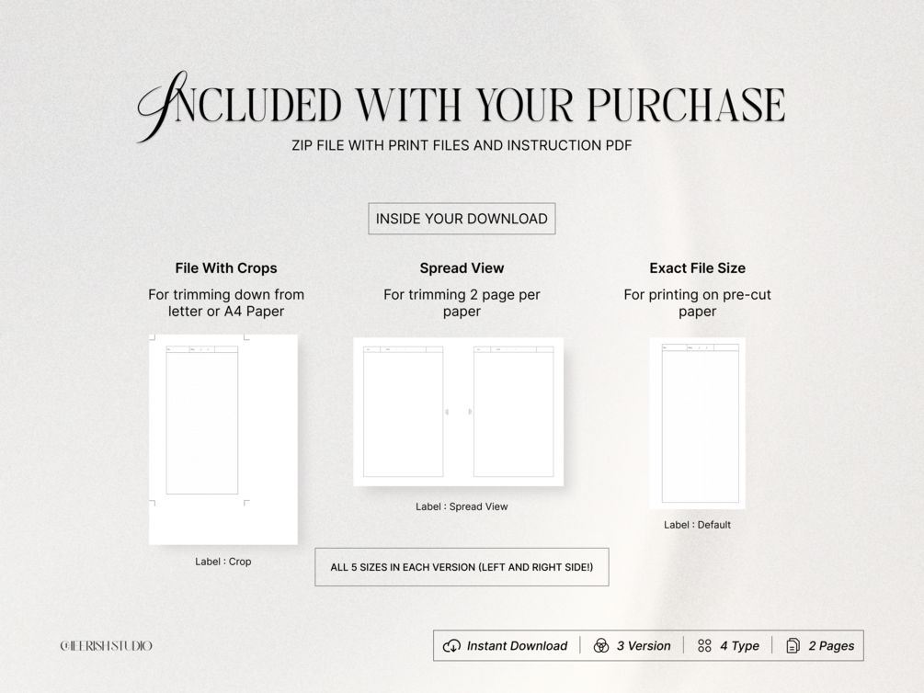Click the Spread View heading
The width and height of the screenshot is (924, 693).
pos(462,268)
